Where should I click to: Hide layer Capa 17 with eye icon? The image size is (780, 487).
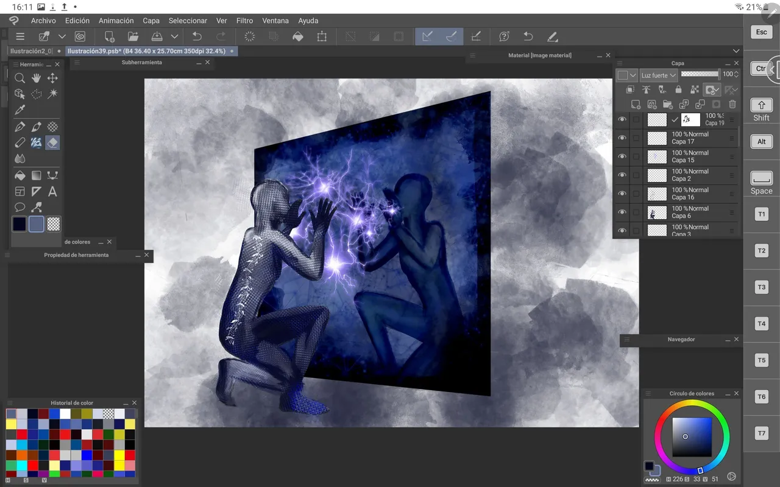pyautogui.click(x=622, y=138)
